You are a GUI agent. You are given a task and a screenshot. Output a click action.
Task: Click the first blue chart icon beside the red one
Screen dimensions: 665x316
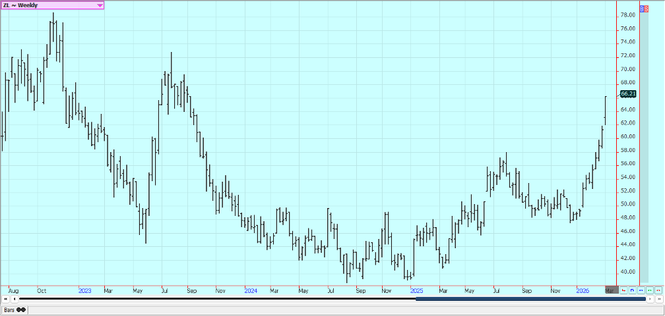pyautogui.click(x=632, y=290)
